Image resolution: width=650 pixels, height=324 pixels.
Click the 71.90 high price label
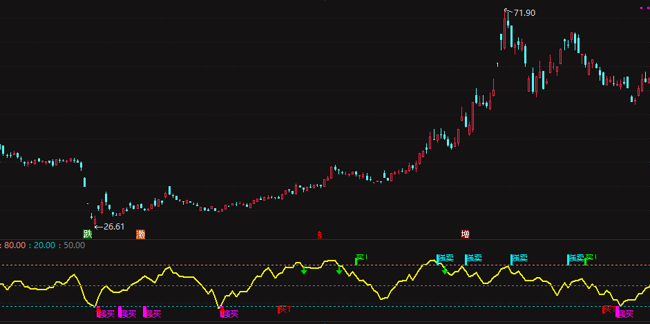pyautogui.click(x=524, y=13)
